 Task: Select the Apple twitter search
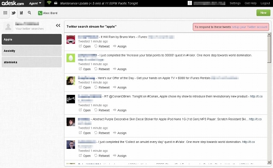point(32,40)
